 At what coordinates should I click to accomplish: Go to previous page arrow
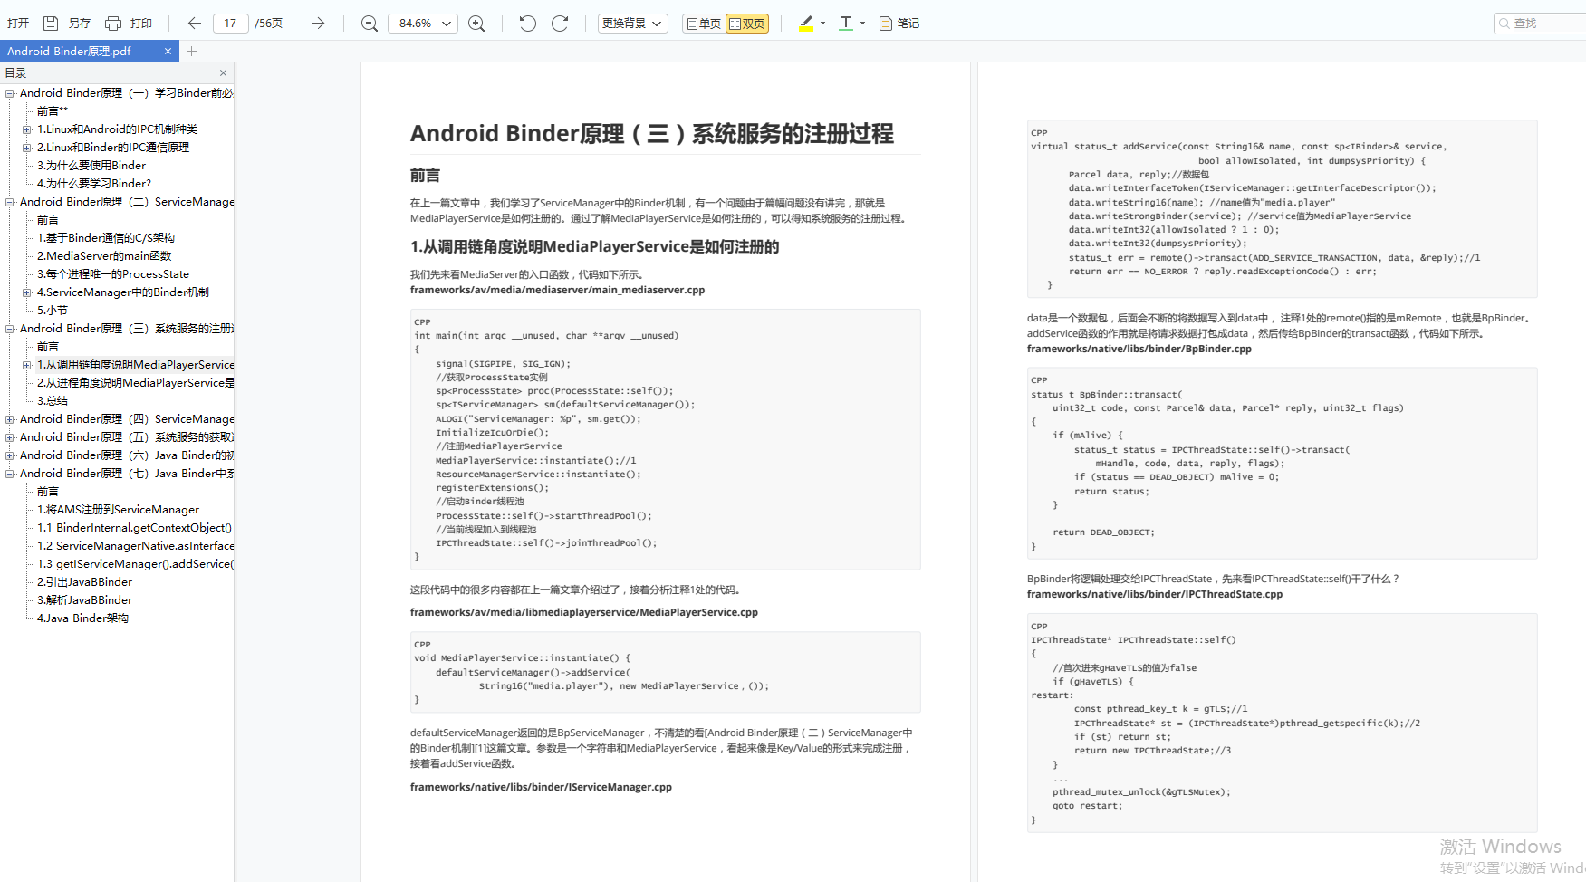[194, 24]
